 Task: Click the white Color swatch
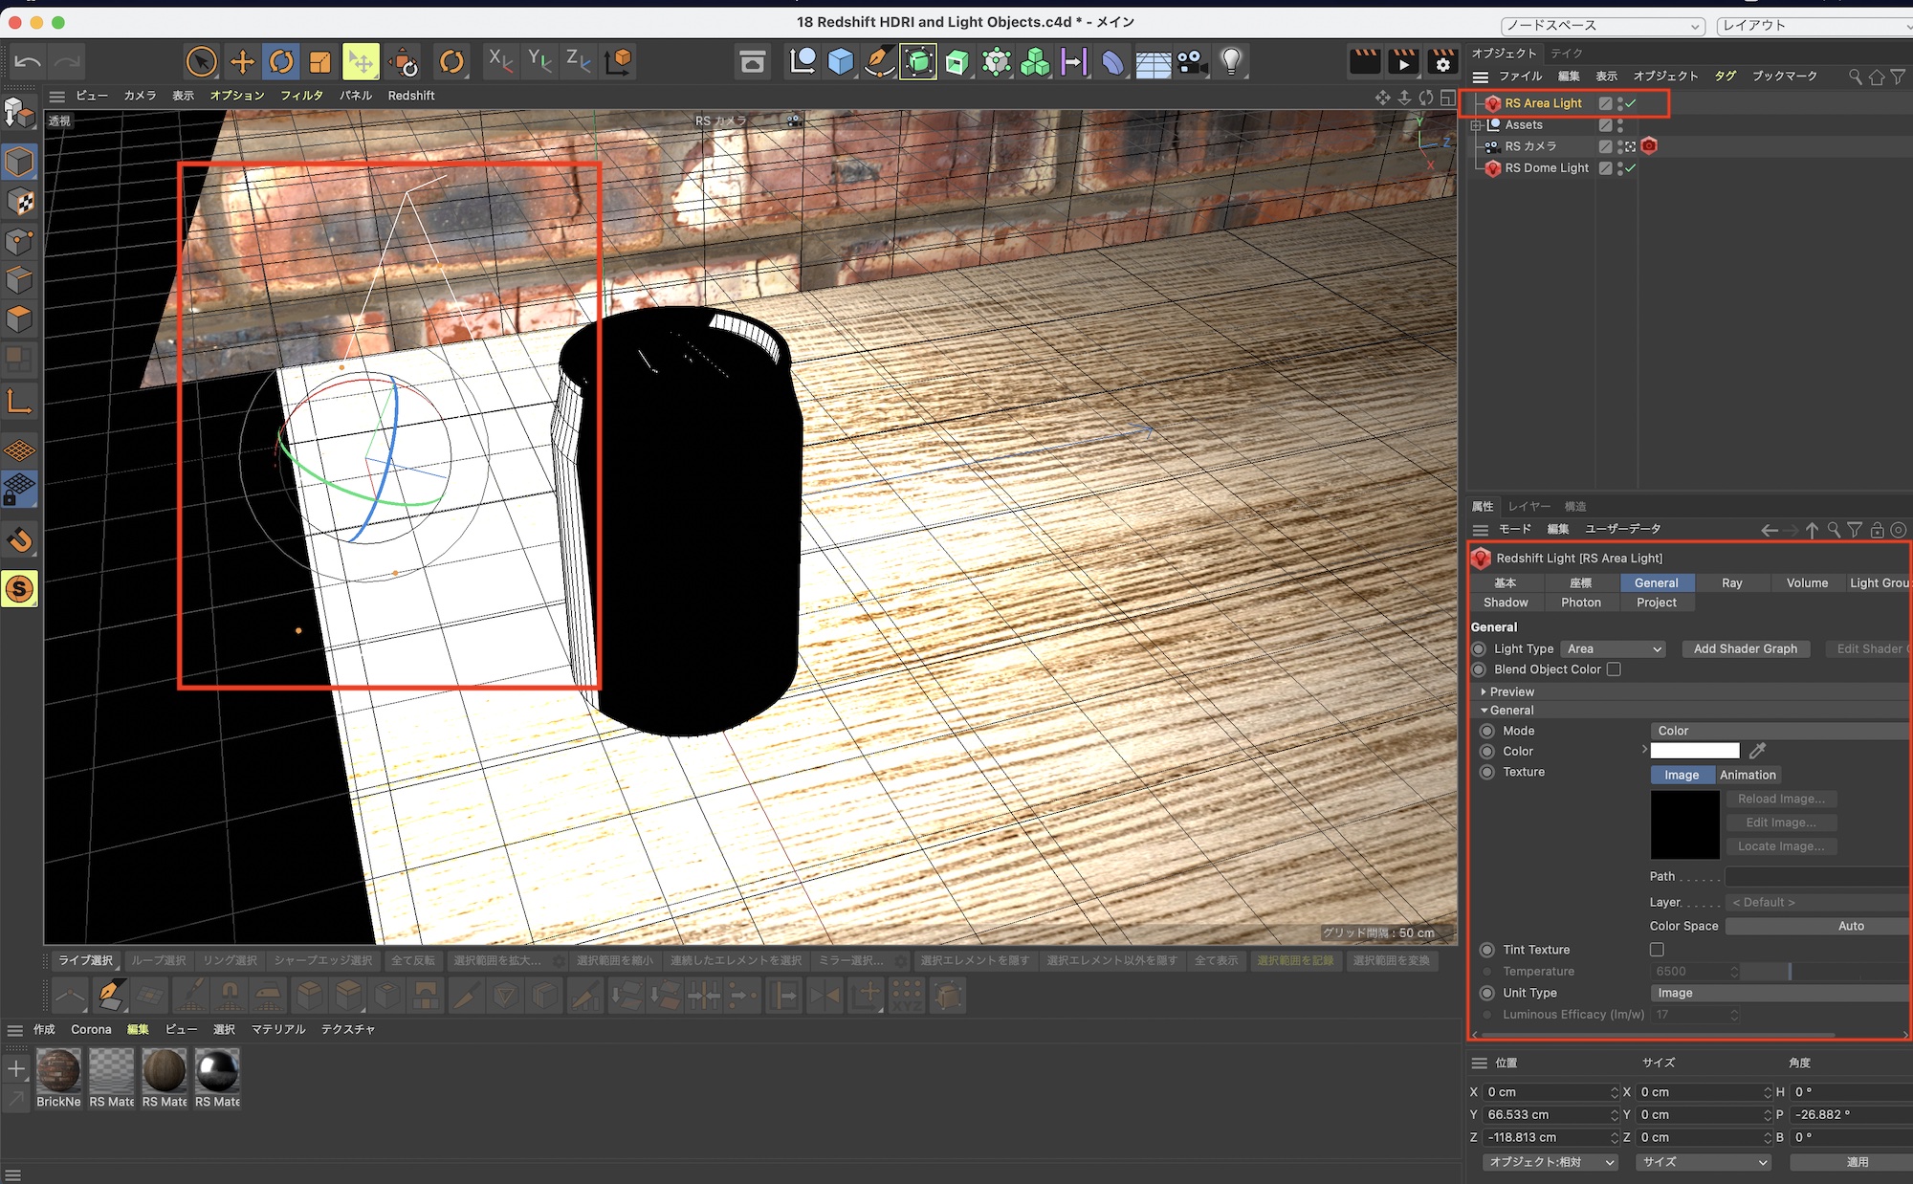click(1694, 751)
